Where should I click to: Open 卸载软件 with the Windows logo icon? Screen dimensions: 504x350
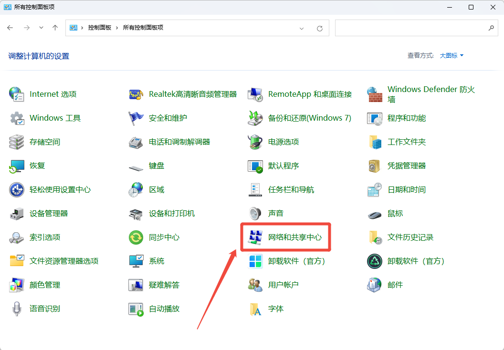(255, 261)
